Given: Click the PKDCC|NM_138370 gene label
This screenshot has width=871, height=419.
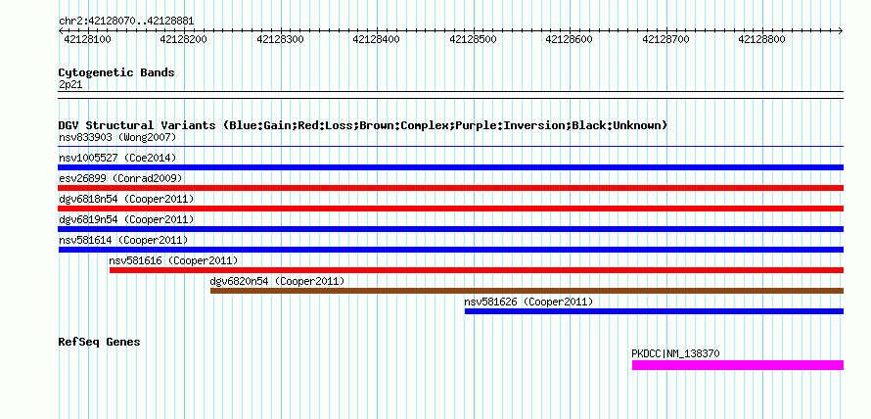Looking at the screenshot, I should point(676,353).
